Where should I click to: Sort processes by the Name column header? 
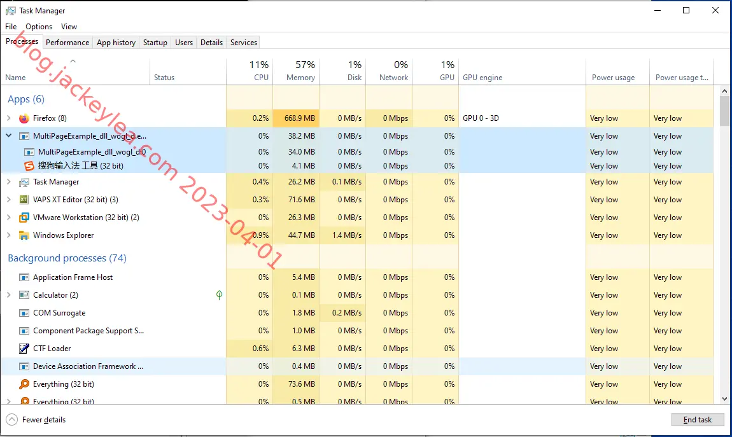[75, 72]
